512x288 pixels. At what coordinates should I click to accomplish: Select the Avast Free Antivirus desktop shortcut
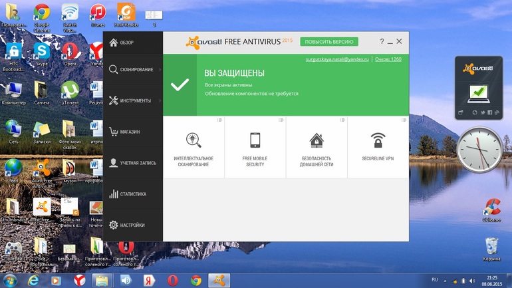(x=42, y=174)
